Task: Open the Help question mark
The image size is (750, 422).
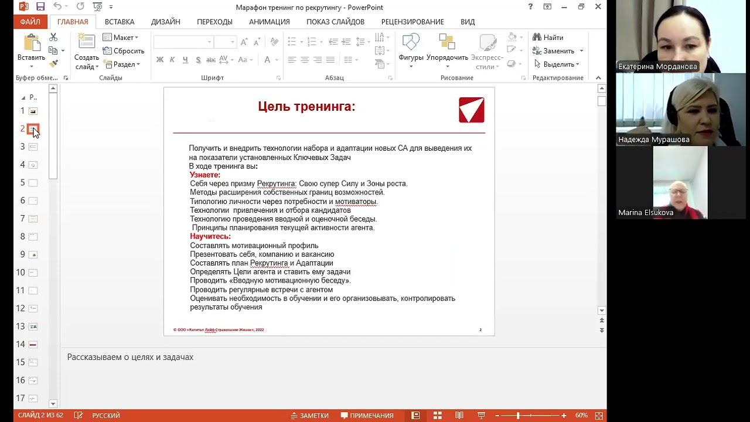Action: [x=530, y=7]
